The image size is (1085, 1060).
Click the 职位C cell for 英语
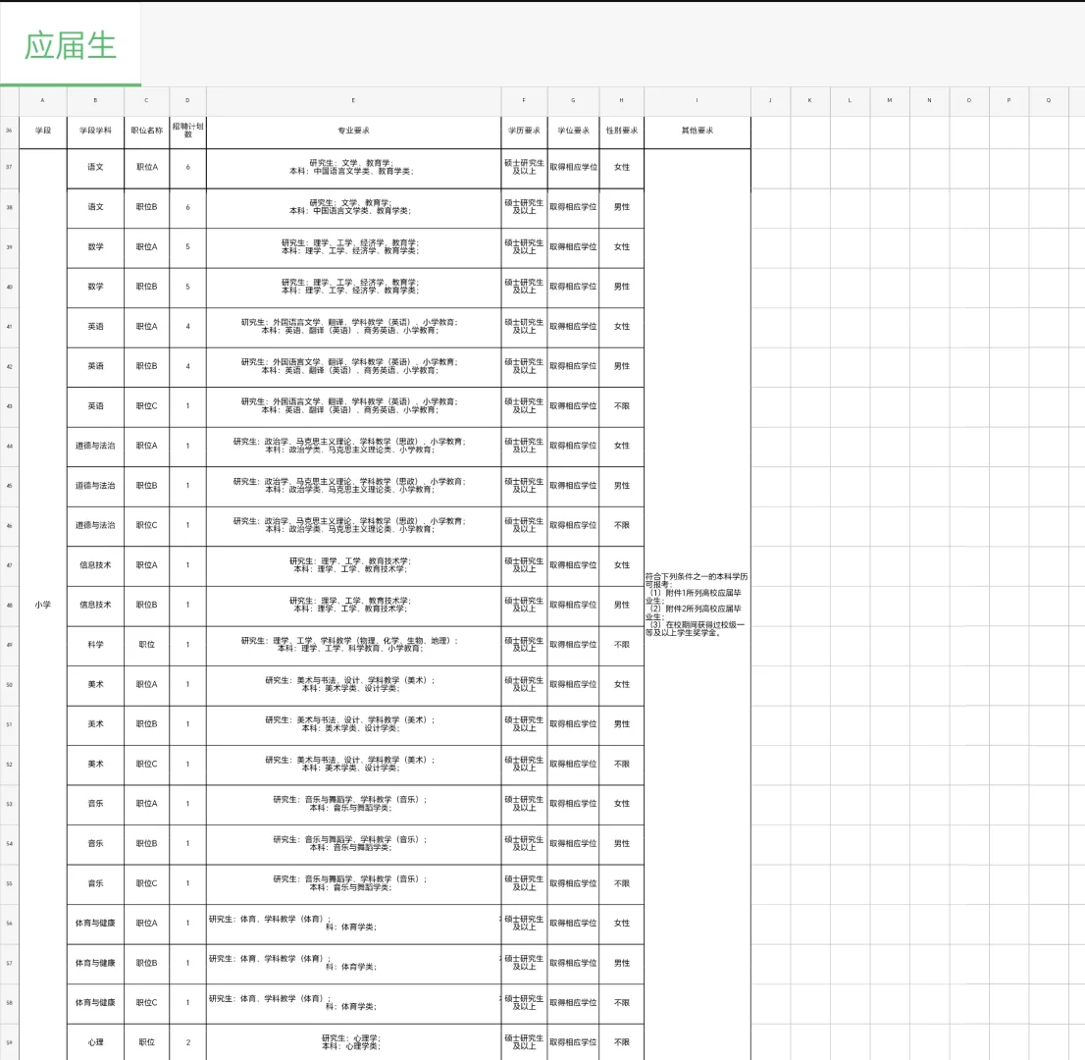[x=146, y=406]
